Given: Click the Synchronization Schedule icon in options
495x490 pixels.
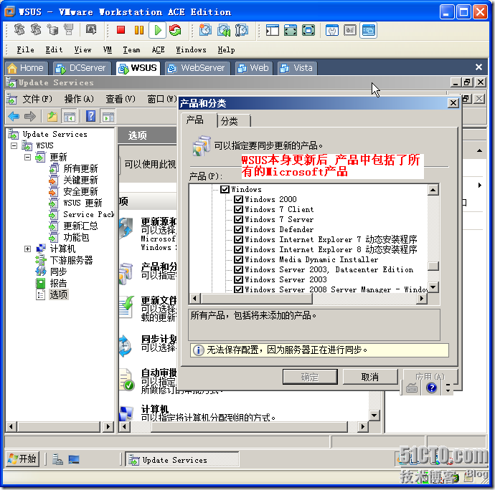Looking at the screenshot, I should click(x=126, y=346).
